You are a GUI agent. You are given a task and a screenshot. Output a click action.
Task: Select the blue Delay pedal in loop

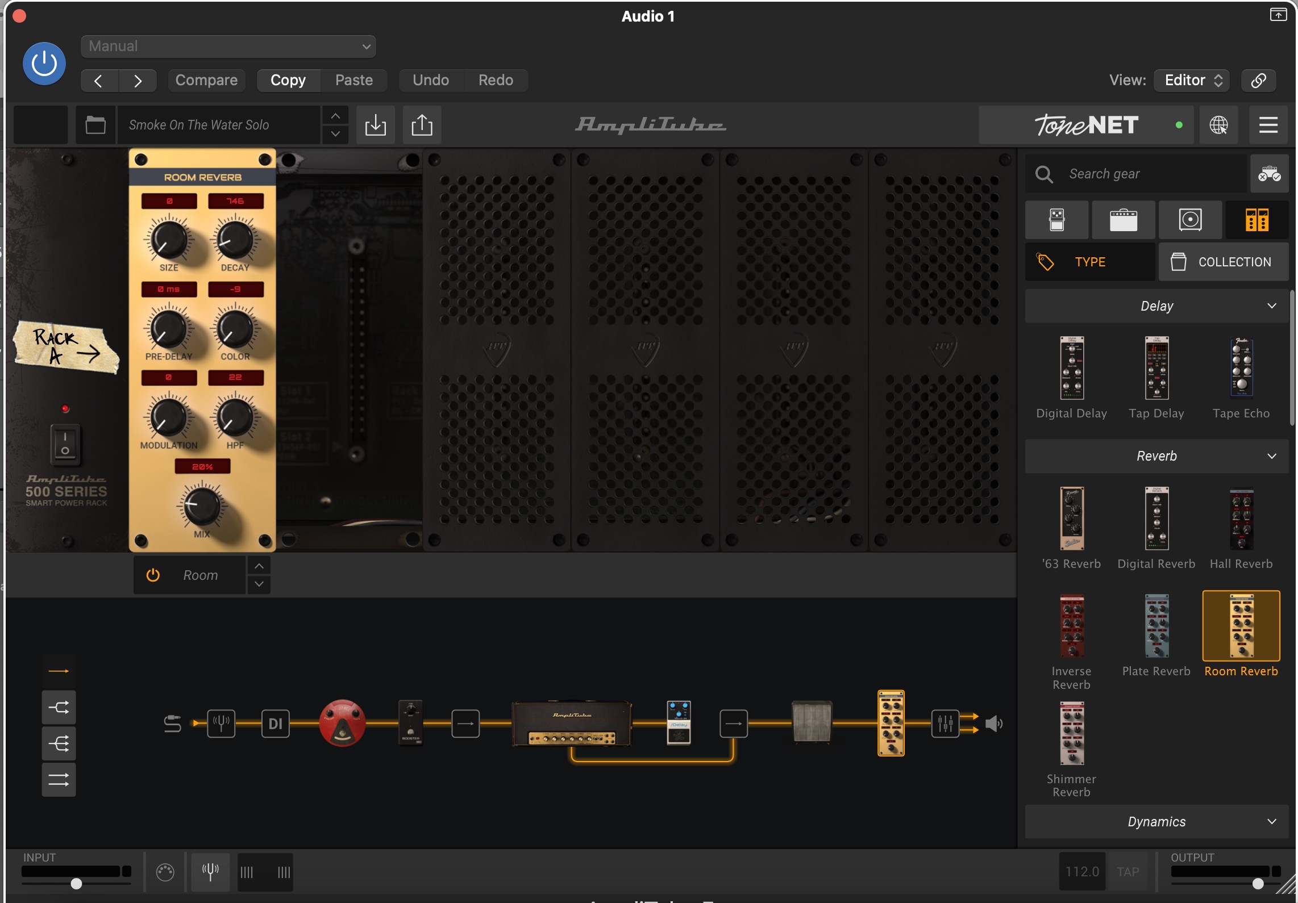pos(679,722)
